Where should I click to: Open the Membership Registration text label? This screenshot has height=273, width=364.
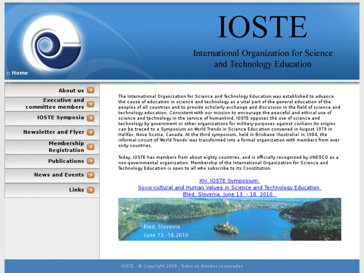pos(66,147)
